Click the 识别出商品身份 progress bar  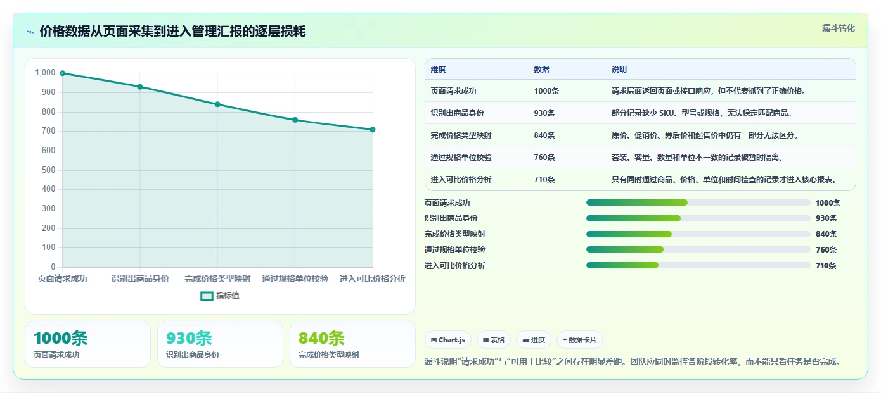pos(698,218)
